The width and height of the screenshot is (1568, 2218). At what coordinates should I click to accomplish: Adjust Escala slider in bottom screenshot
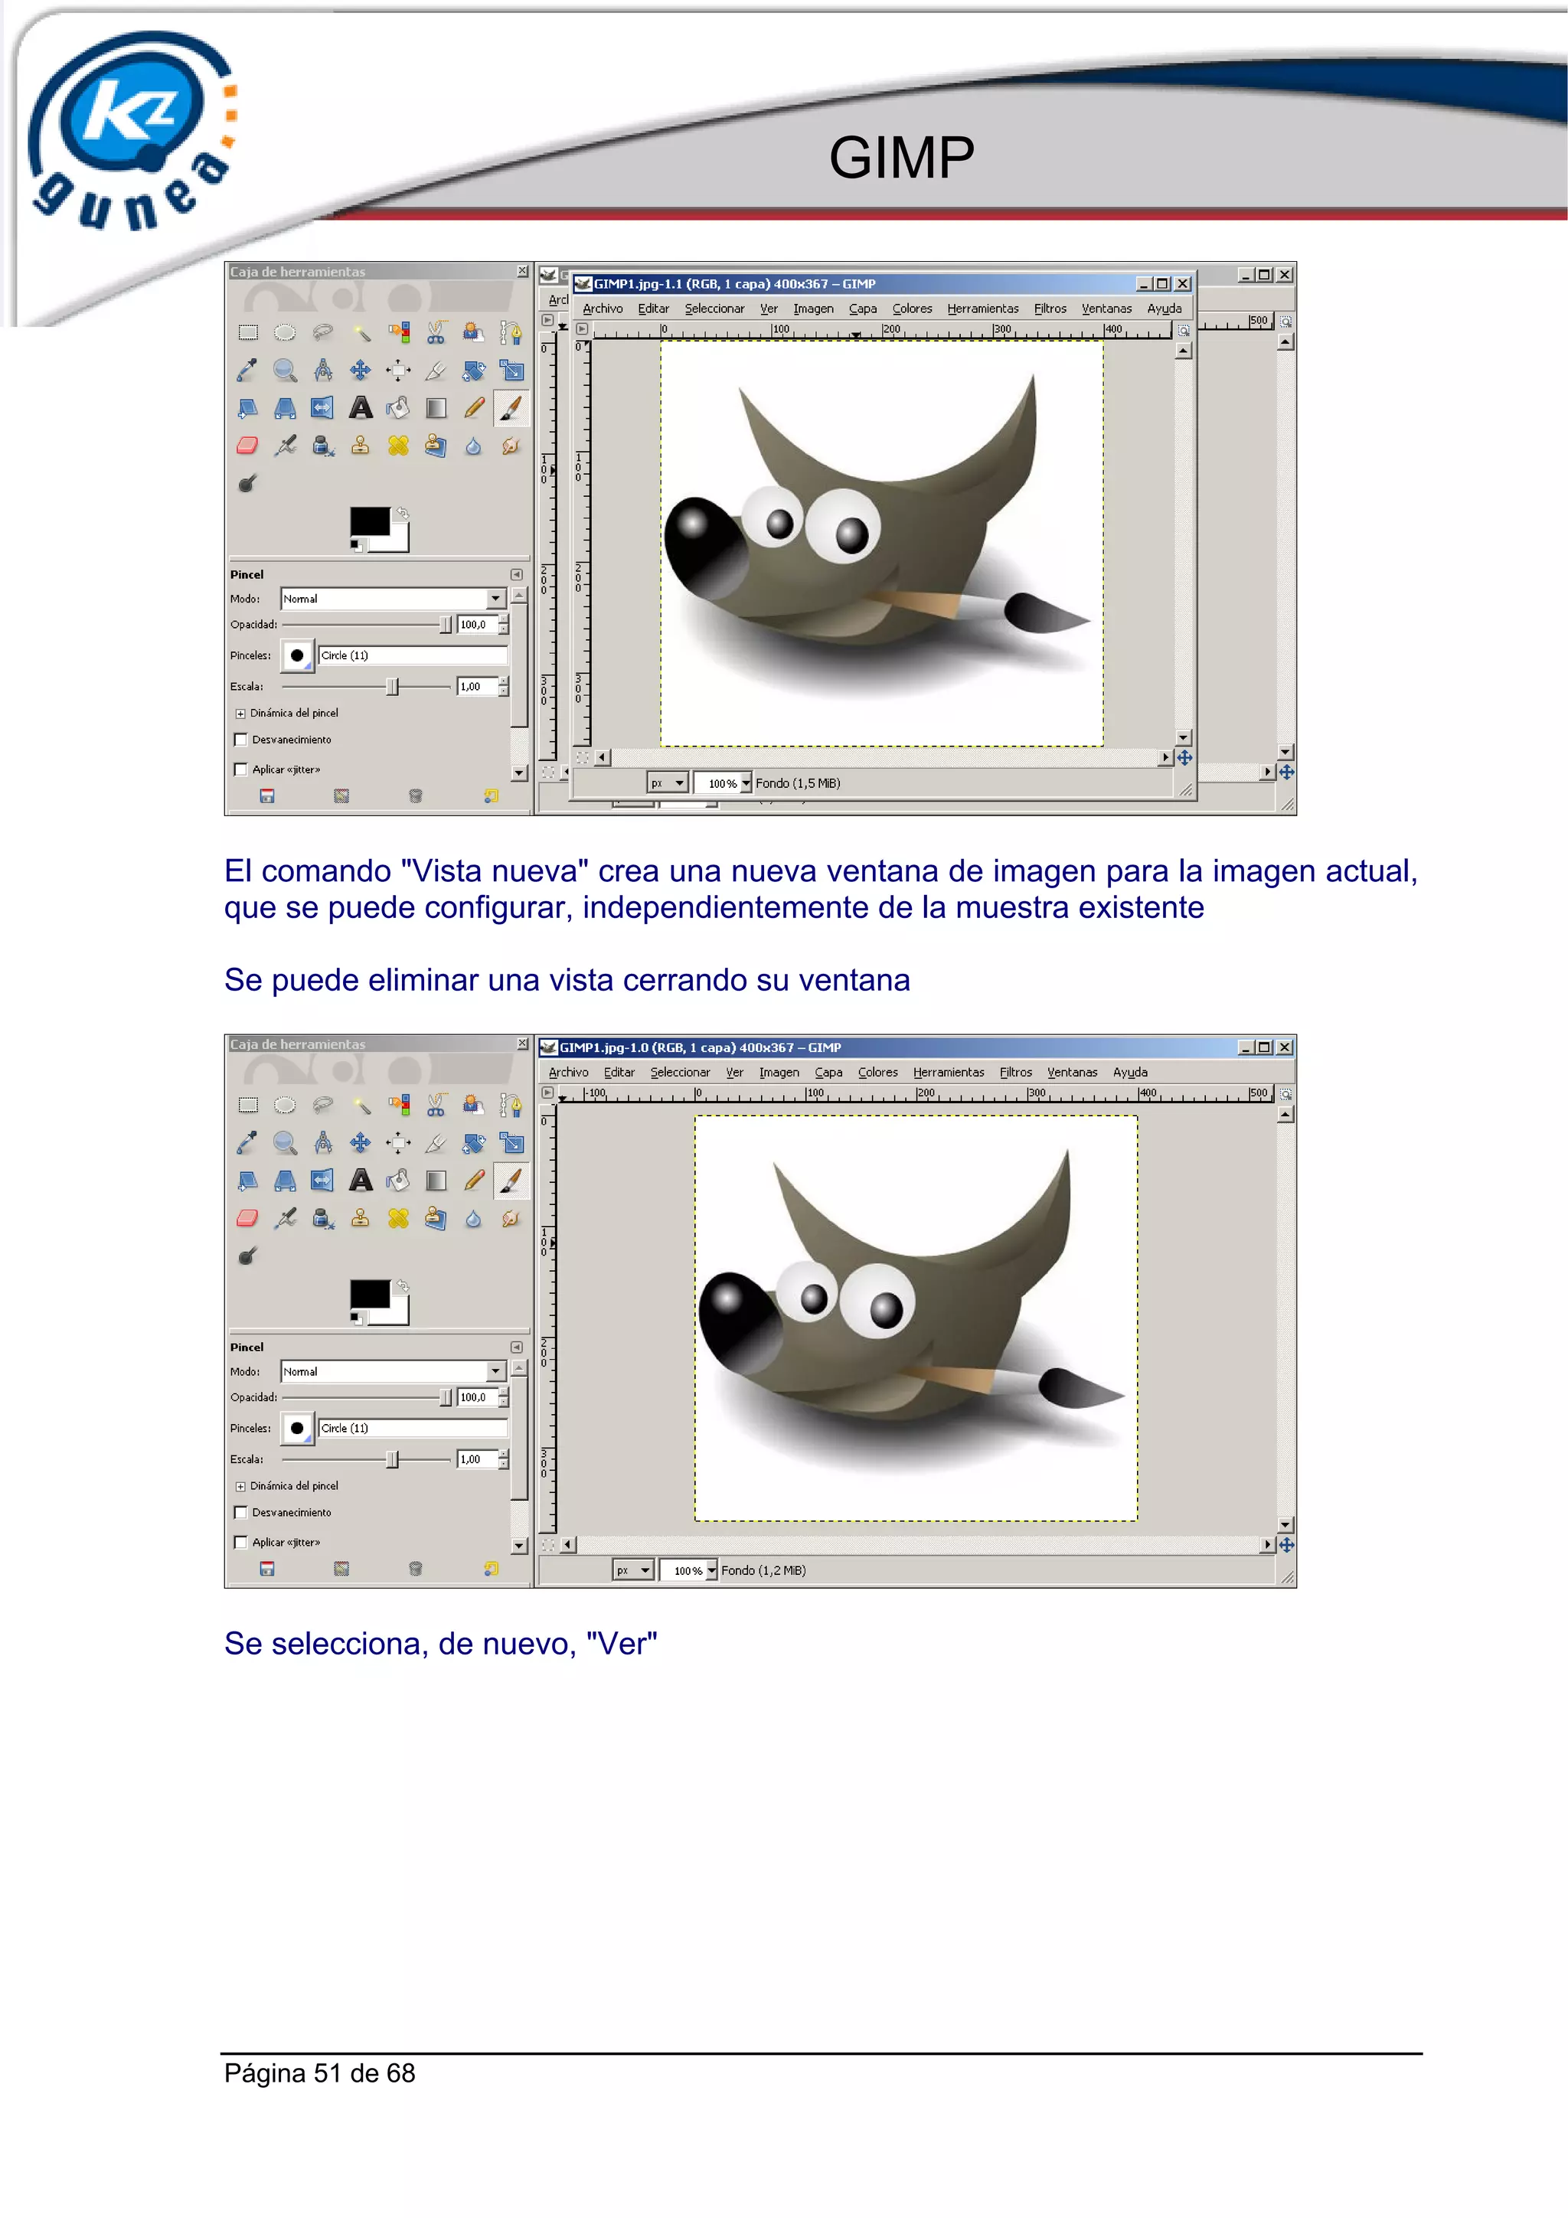(x=367, y=1460)
